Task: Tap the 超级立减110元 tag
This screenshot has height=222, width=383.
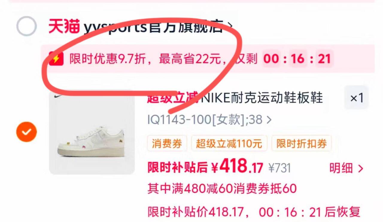Action: [x=229, y=144]
